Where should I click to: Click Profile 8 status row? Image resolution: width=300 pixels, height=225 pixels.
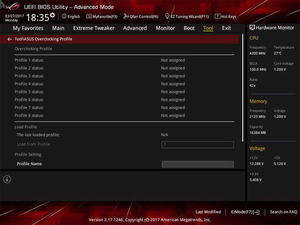pyautogui.click(x=124, y=115)
